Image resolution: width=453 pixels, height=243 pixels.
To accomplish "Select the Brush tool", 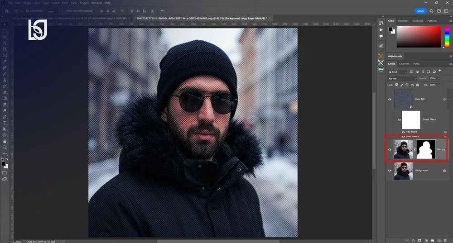I will 5,74.
